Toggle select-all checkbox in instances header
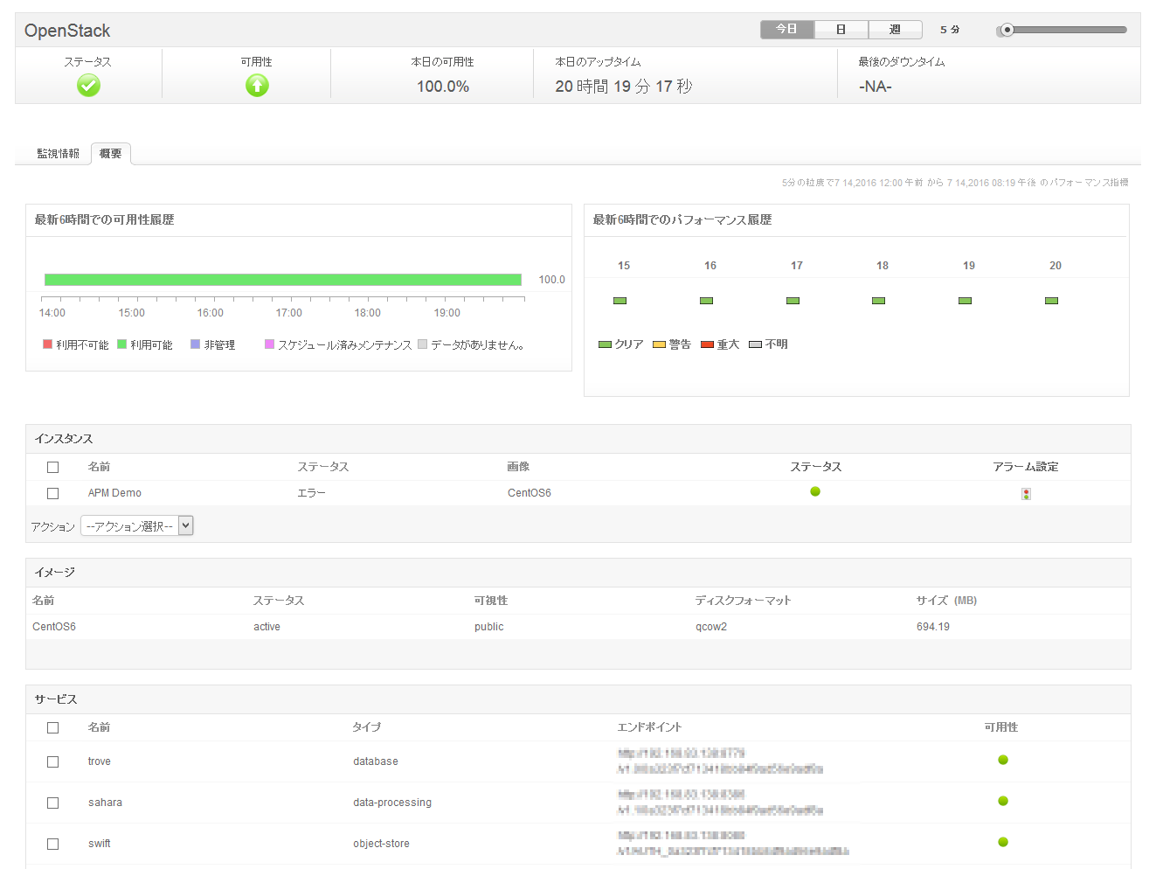The height and width of the screenshot is (869, 1156). [53, 467]
